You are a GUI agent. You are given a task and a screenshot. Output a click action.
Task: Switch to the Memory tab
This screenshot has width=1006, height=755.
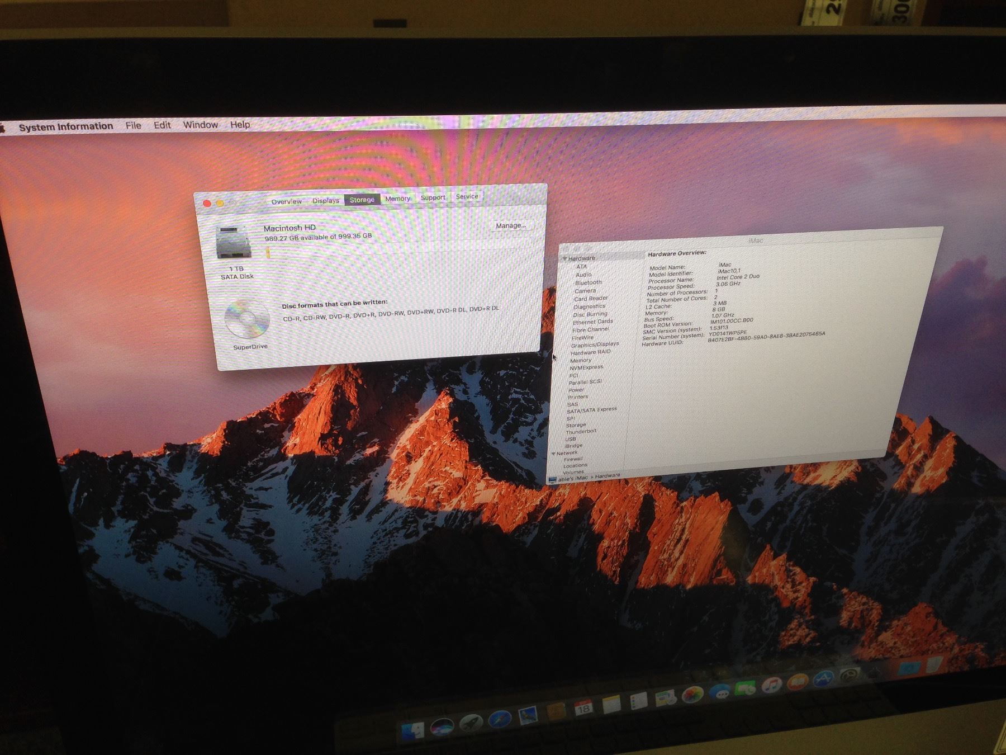click(x=397, y=199)
